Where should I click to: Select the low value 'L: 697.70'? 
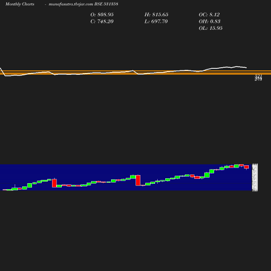coord(156,22)
